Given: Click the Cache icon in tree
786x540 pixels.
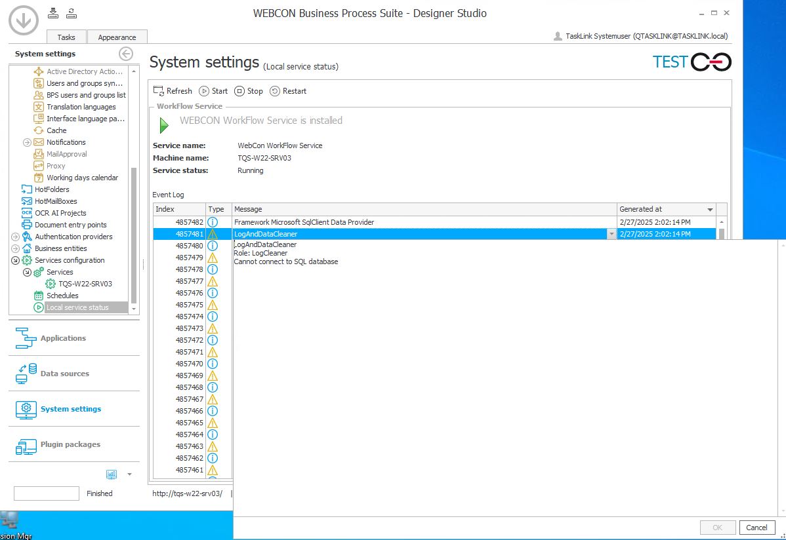Looking at the screenshot, I should (x=39, y=130).
